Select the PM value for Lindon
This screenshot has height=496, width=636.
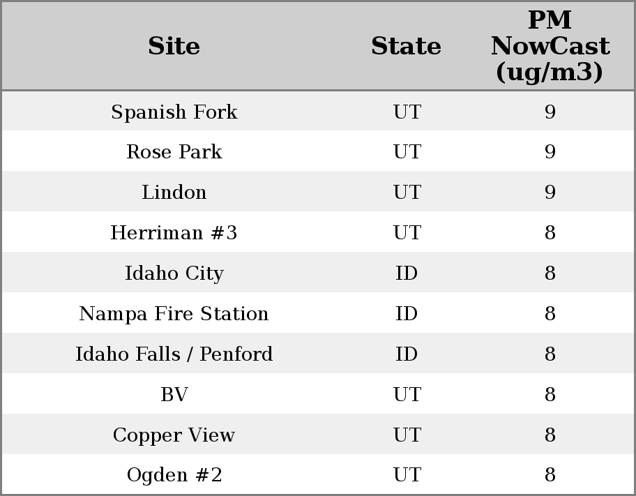pos(550,193)
